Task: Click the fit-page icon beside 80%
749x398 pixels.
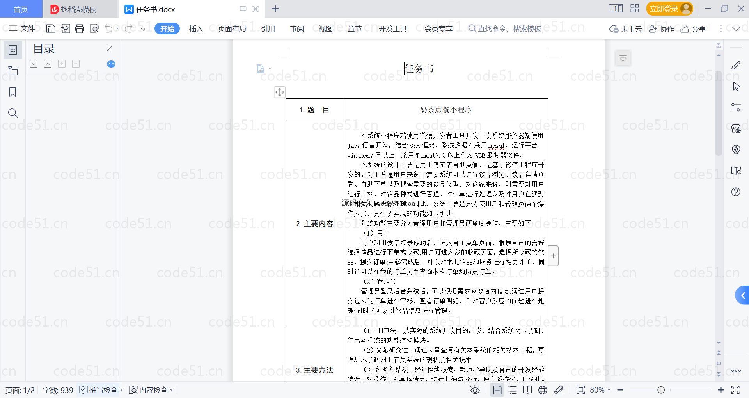Action: click(581, 390)
